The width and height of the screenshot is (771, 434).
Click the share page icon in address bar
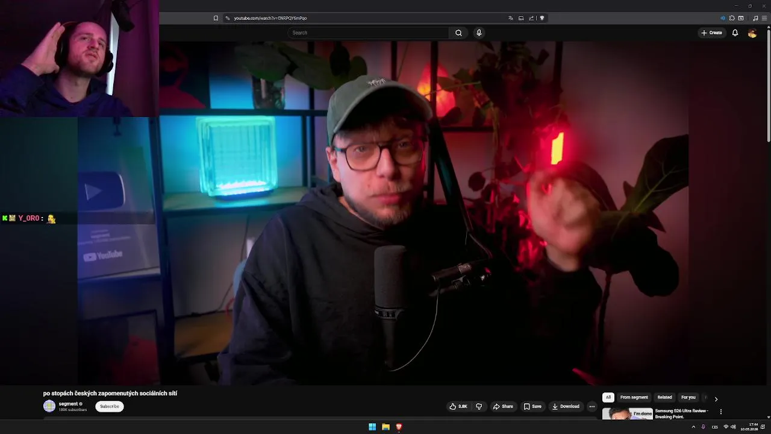(531, 18)
